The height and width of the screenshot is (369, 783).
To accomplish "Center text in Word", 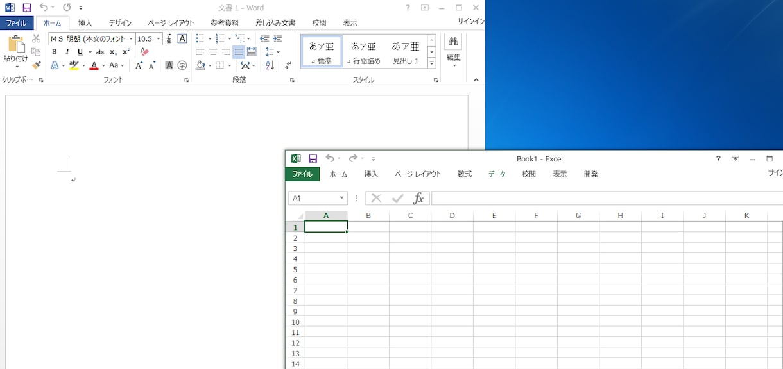I will [213, 52].
